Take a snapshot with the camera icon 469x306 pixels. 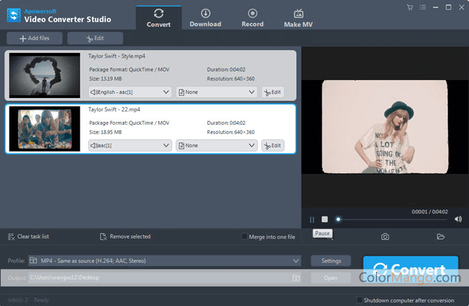[x=385, y=237]
